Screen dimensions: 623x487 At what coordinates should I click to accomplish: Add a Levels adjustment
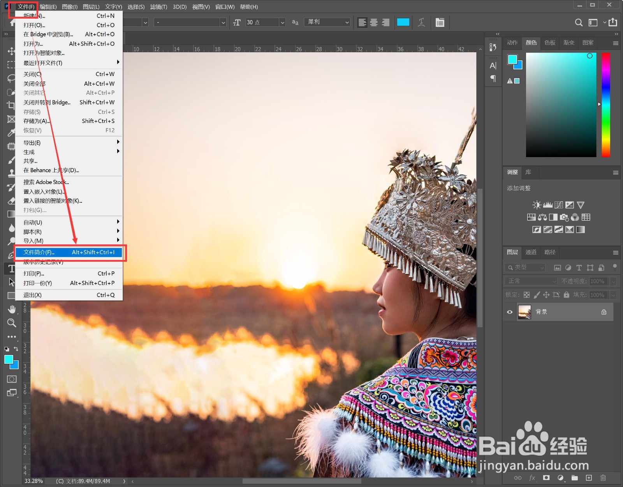pyautogui.click(x=548, y=205)
